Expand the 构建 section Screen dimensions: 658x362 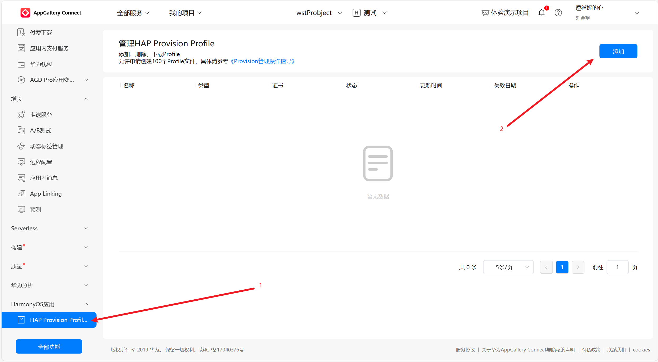point(86,247)
